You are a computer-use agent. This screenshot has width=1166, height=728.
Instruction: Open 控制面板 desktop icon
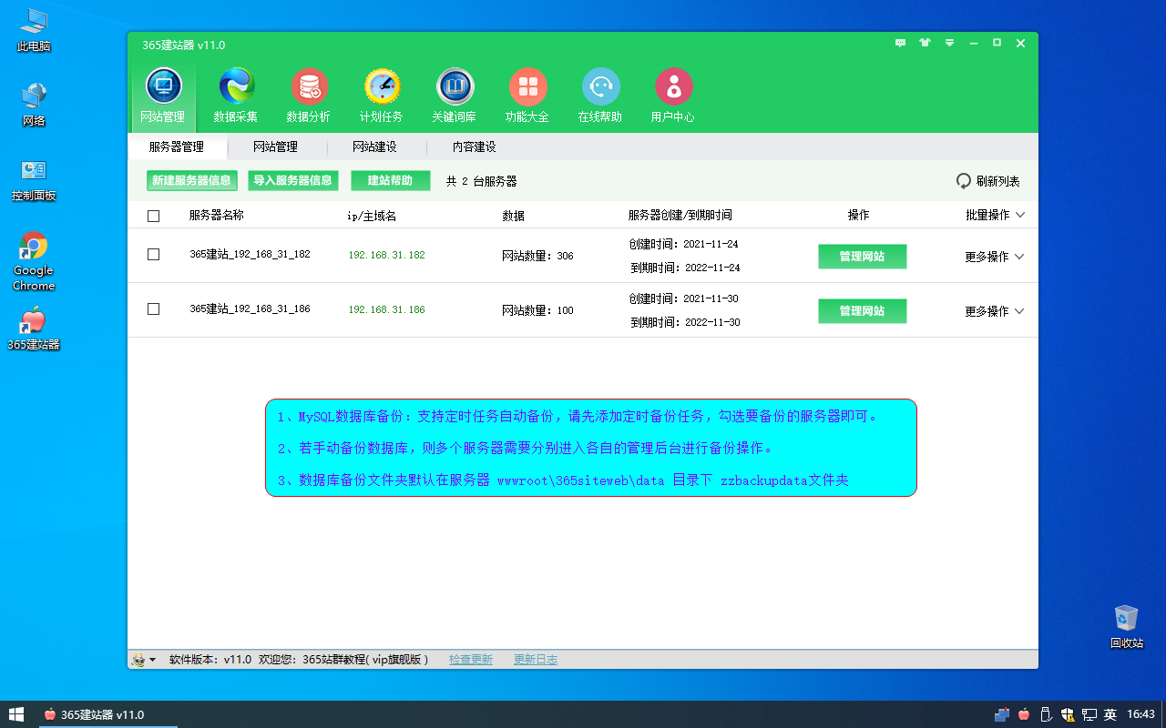point(34,179)
